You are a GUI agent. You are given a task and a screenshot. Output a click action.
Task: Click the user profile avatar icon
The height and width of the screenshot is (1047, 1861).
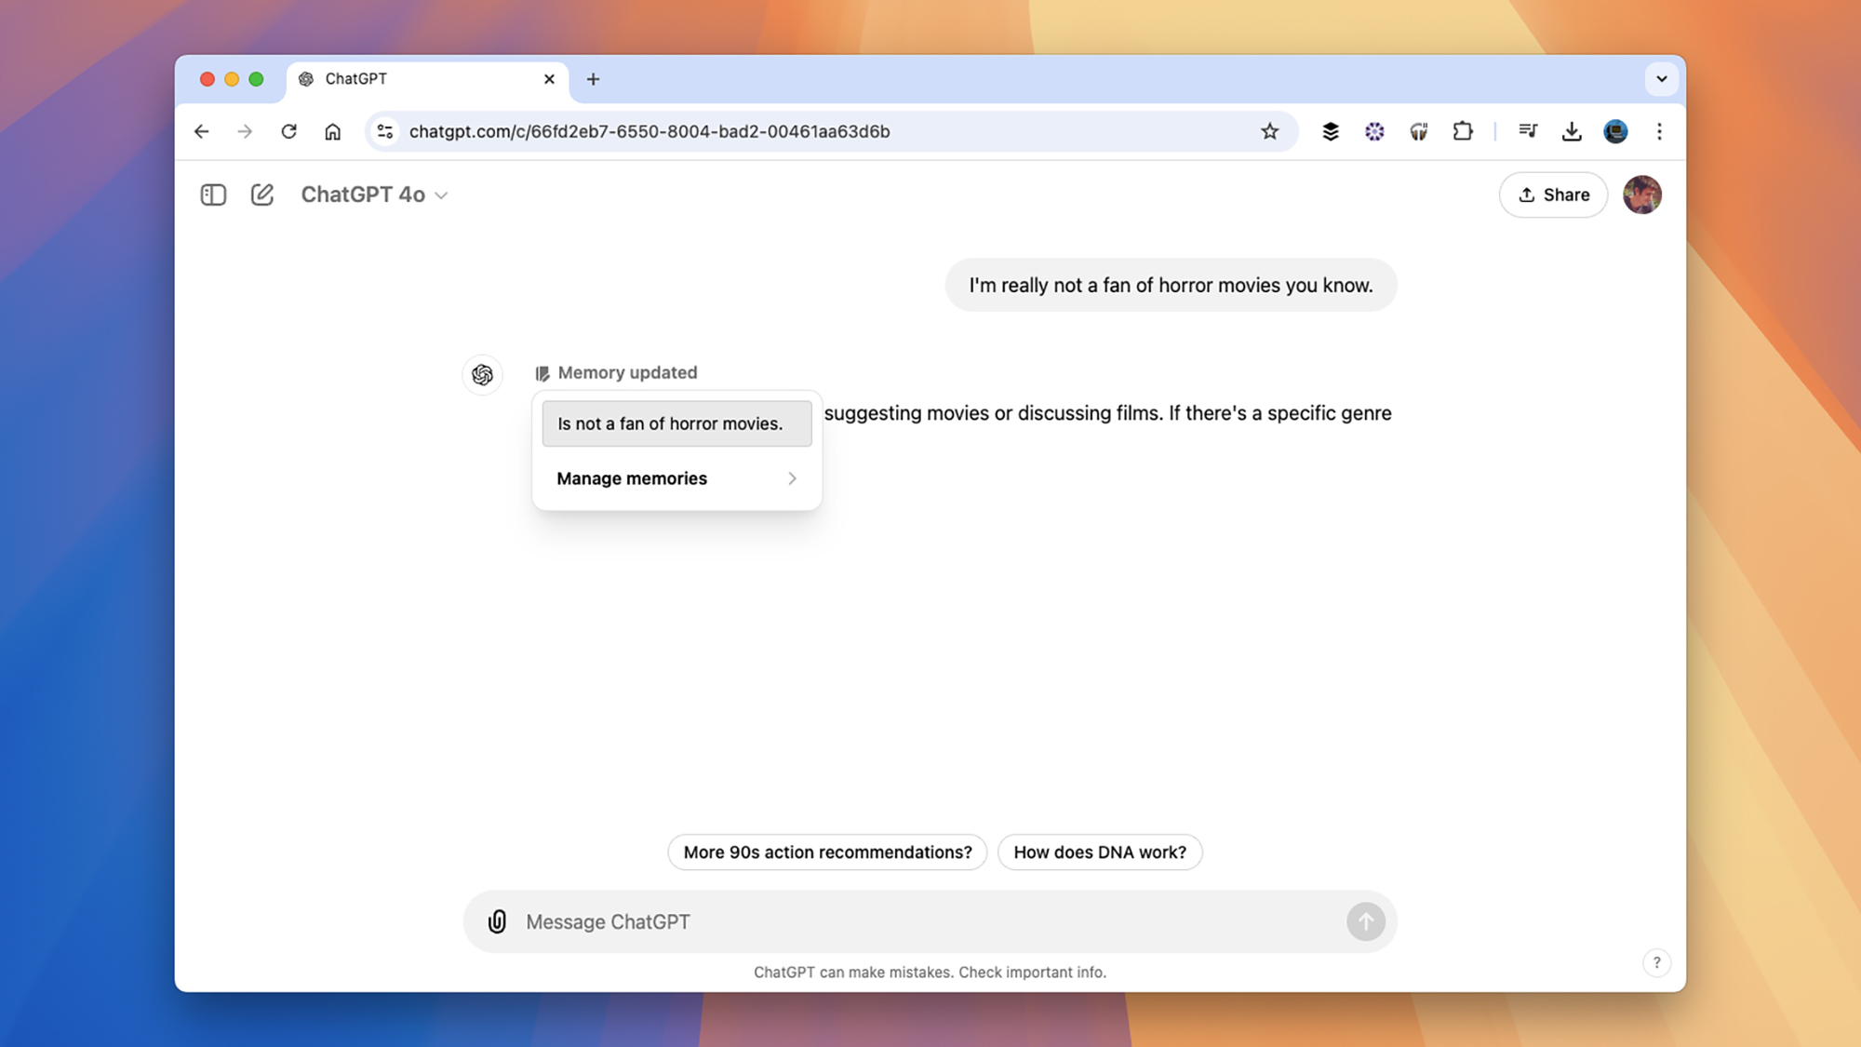click(x=1641, y=195)
